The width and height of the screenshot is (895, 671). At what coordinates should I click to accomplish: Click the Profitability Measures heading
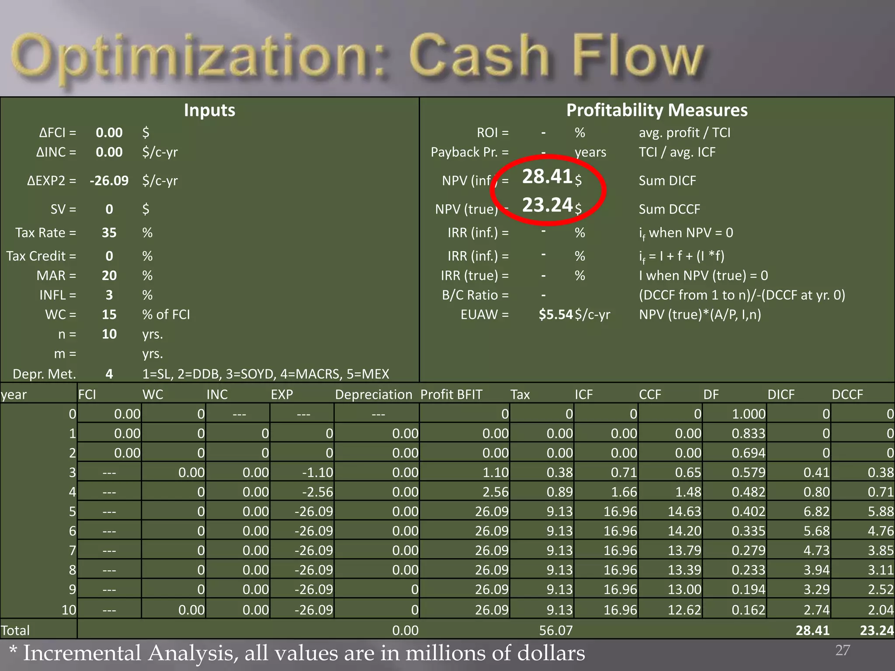(656, 110)
